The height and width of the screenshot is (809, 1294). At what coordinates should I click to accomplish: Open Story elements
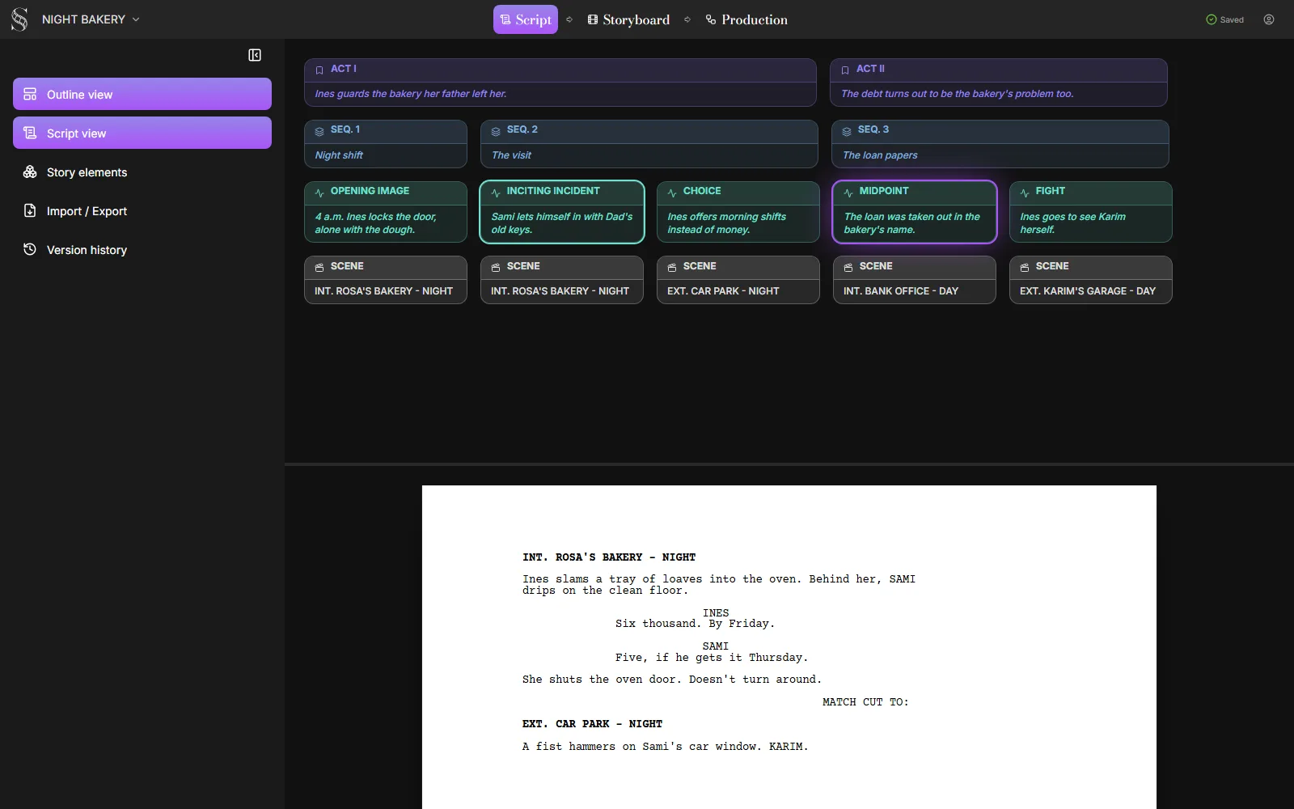click(x=142, y=172)
